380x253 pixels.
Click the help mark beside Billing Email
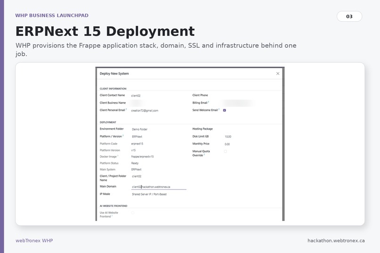208,102
